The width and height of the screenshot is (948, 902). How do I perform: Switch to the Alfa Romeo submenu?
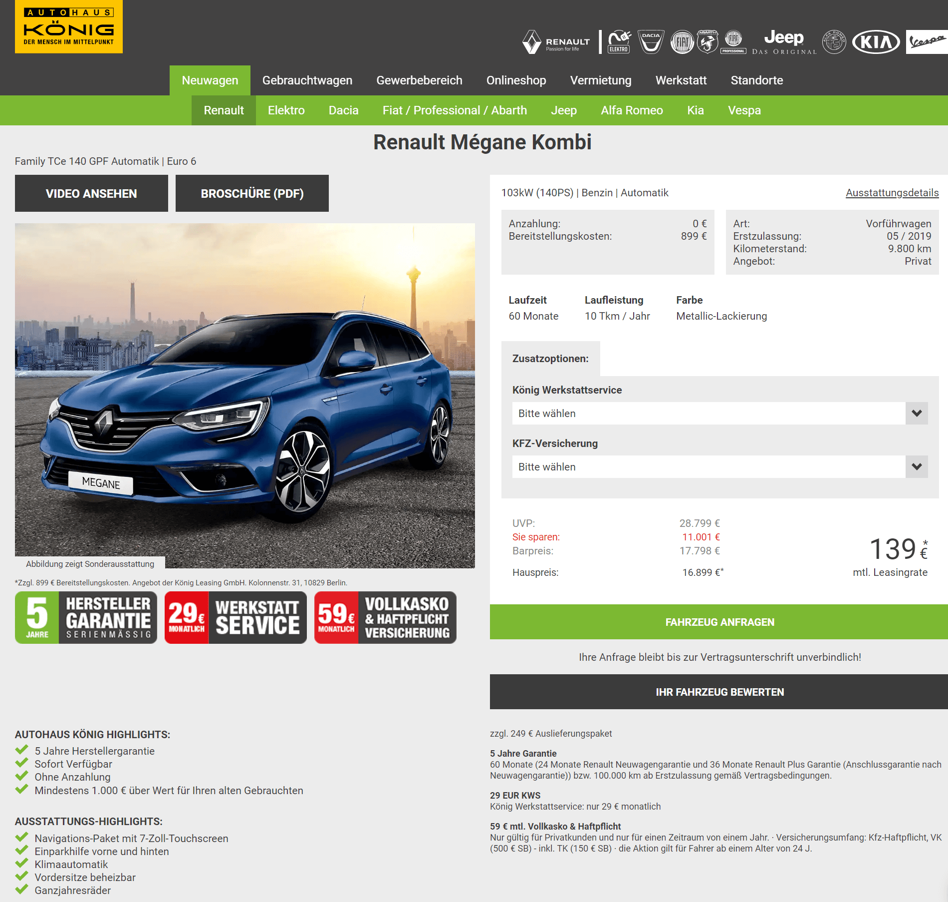[632, 110]
